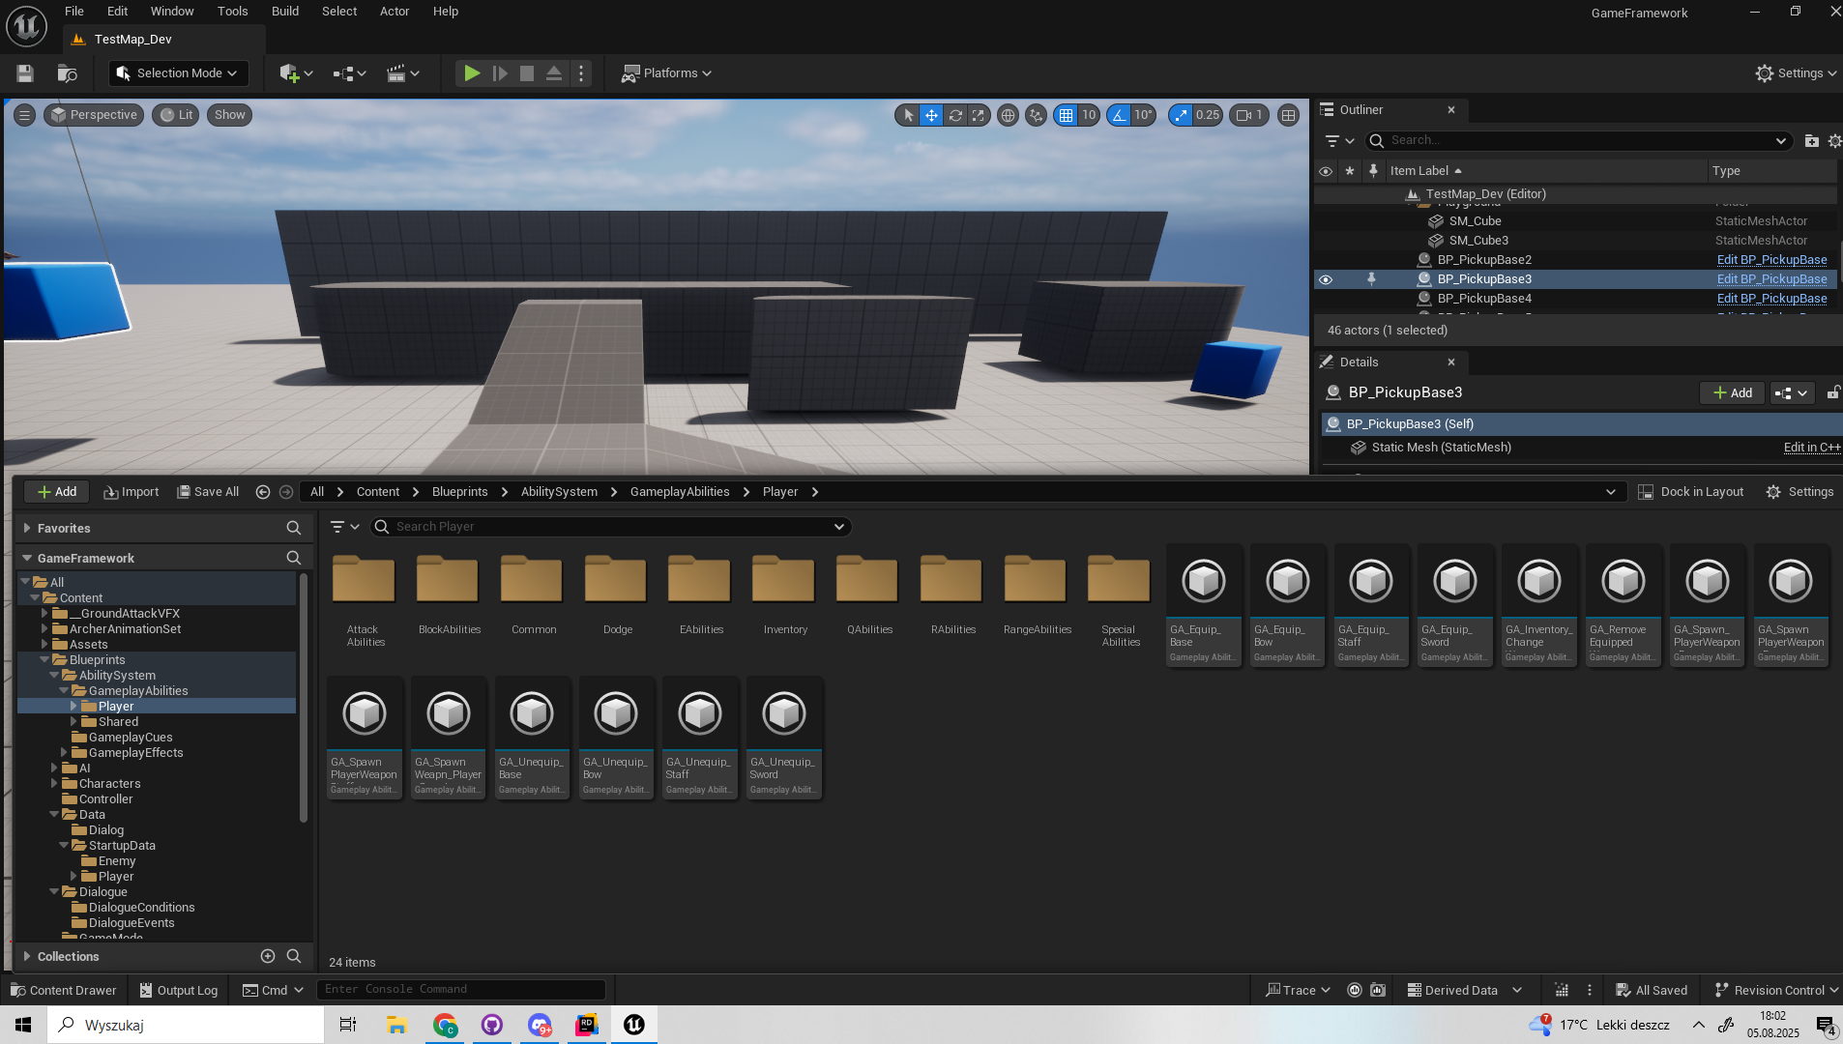Image resolution: width=1843 pixels, height=1044 pixels.
Task: Switch world/local coordinate space globe icon
Action: pyautogui.click(x=1008, y=115)
